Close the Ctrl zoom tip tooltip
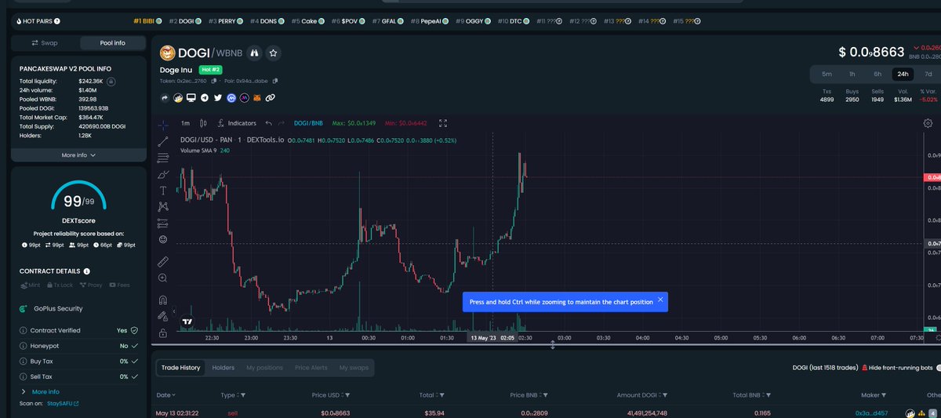Viewport: 941px width, 418px height. click(660, 300)
